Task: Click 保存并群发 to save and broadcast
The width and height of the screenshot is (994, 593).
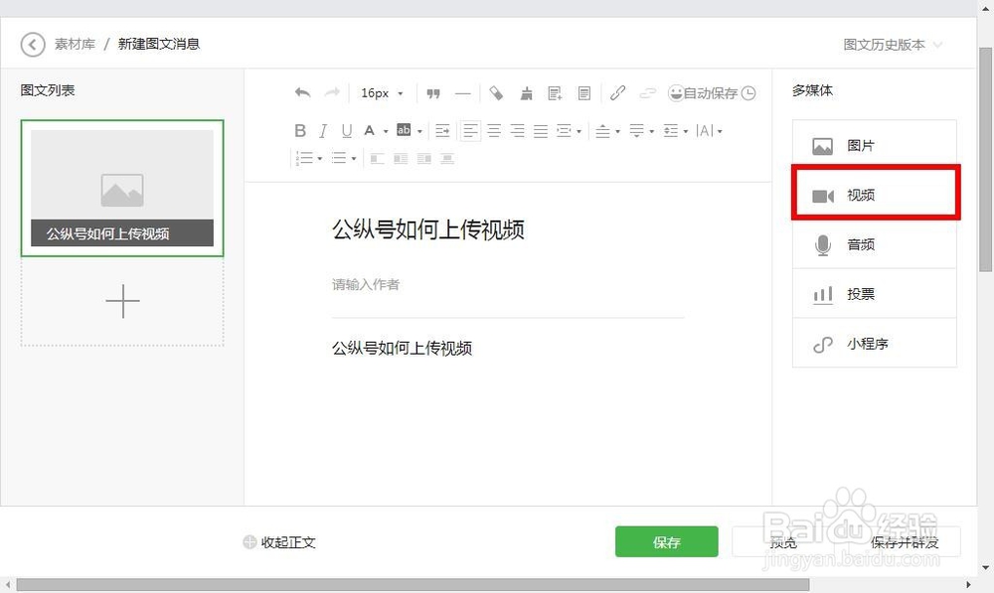Action: (903, 542)
